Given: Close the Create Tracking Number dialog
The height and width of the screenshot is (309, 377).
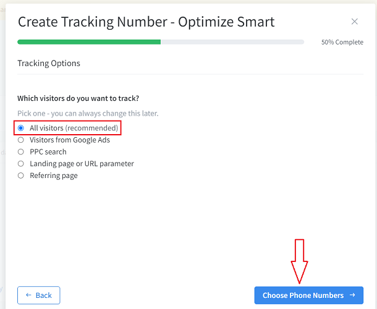Looking at the screenshot, I should 354,22.
